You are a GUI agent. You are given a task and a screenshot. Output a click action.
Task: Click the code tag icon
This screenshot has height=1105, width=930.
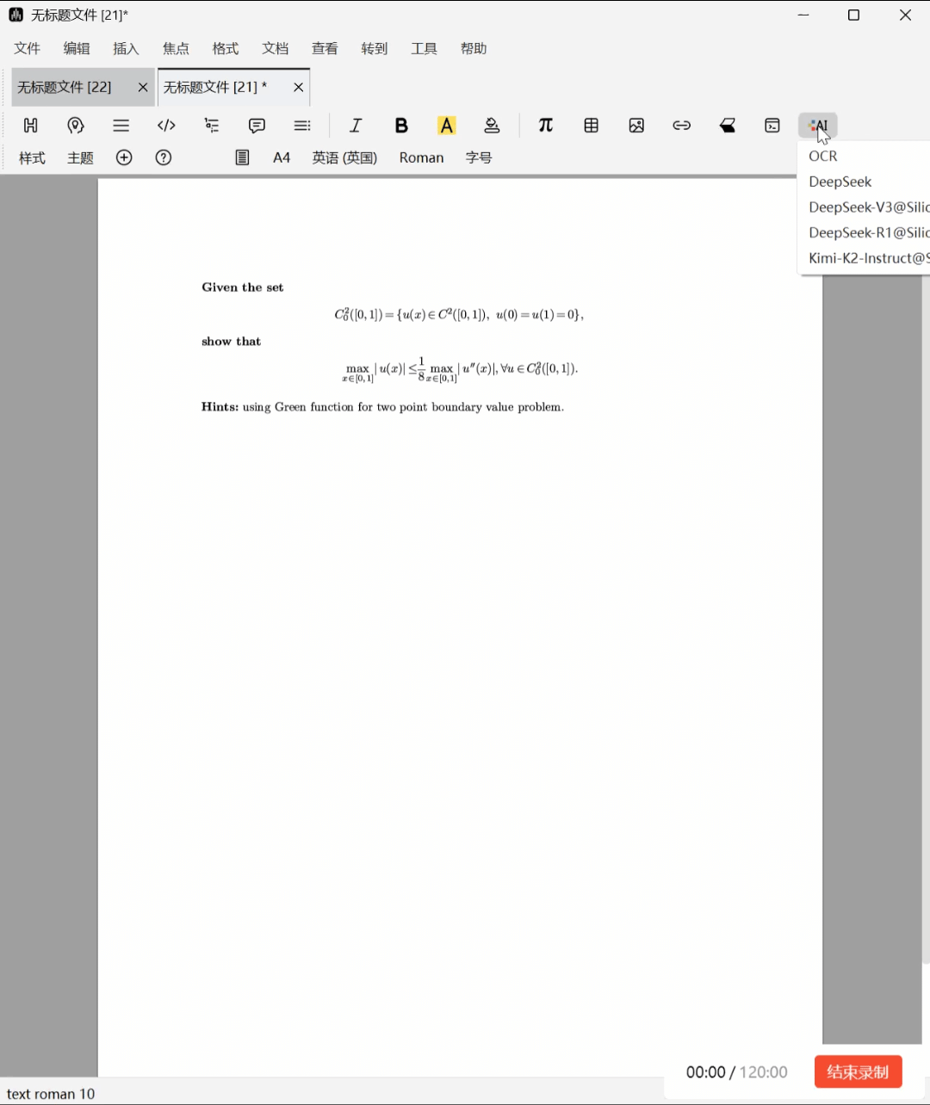166,126
